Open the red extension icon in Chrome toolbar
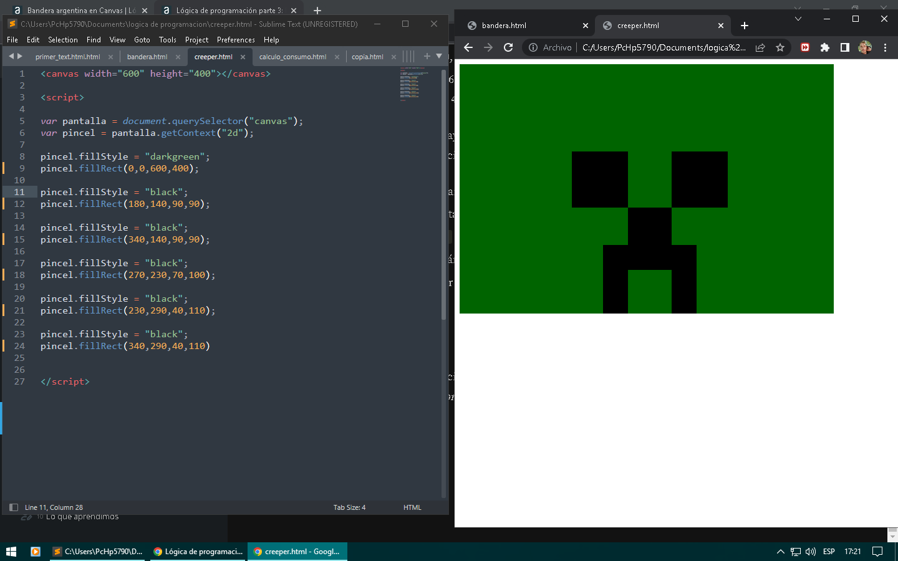Screen dimensions: 898x561 coord(805,47)
